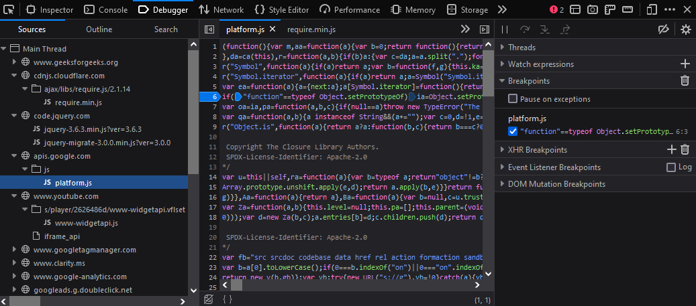This screenshot has height=306, width=696.
Task: Open the Memory panel
Action: [x=413, y=9]
